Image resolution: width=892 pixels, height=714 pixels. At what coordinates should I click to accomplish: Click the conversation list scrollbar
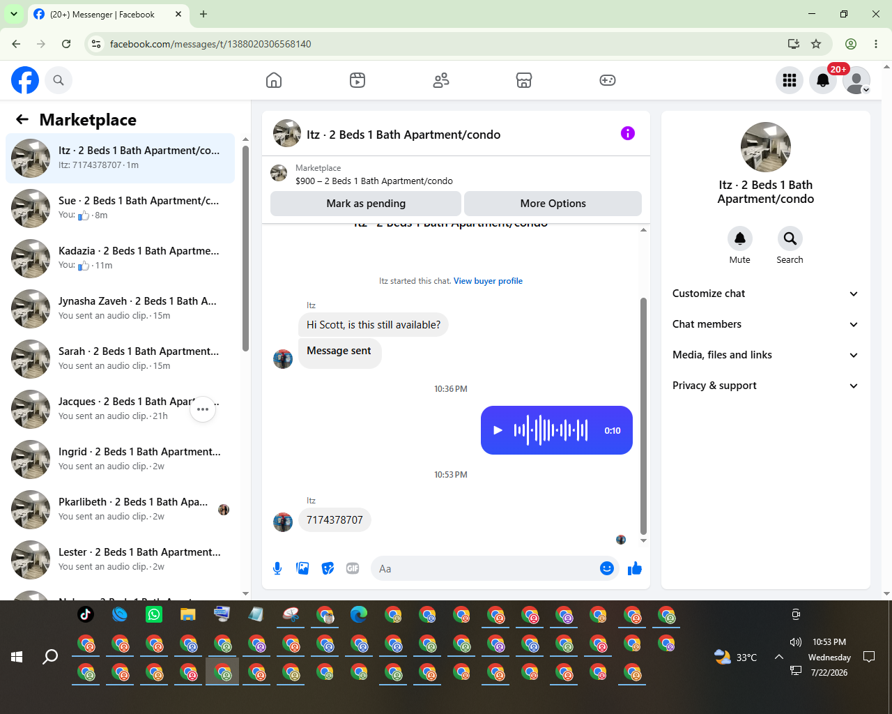point(245,248)
